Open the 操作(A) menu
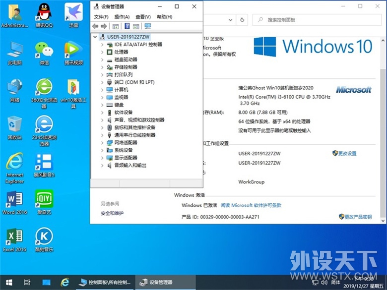Viewport: 387px width, 290px height. point(122,17)
